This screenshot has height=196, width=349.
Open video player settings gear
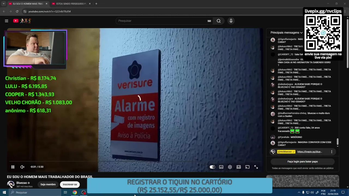click(230, 167)
